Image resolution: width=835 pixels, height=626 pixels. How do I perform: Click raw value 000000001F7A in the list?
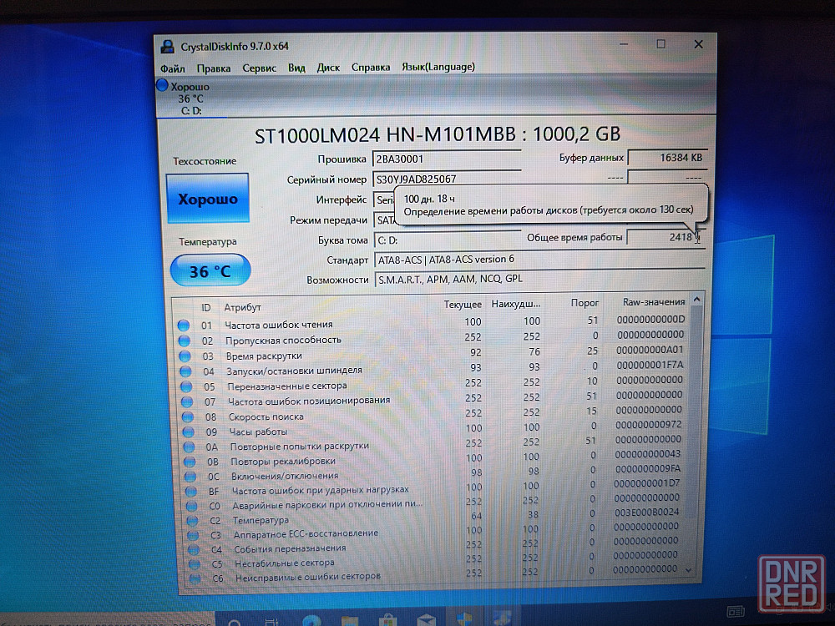coord(650,365)
